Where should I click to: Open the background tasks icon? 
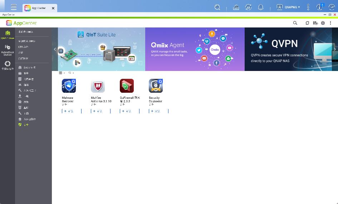(236, 7)
